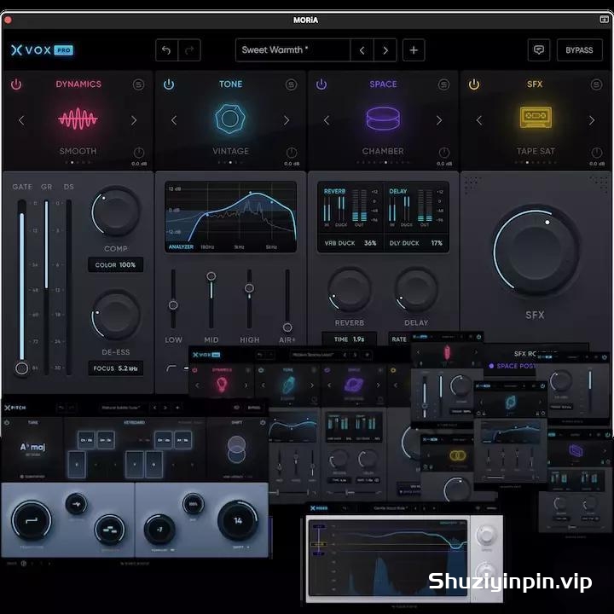This screenshot has height=614, width=614.
Task: Click the plus icon to save preset
Action: (x=414, y=50)
